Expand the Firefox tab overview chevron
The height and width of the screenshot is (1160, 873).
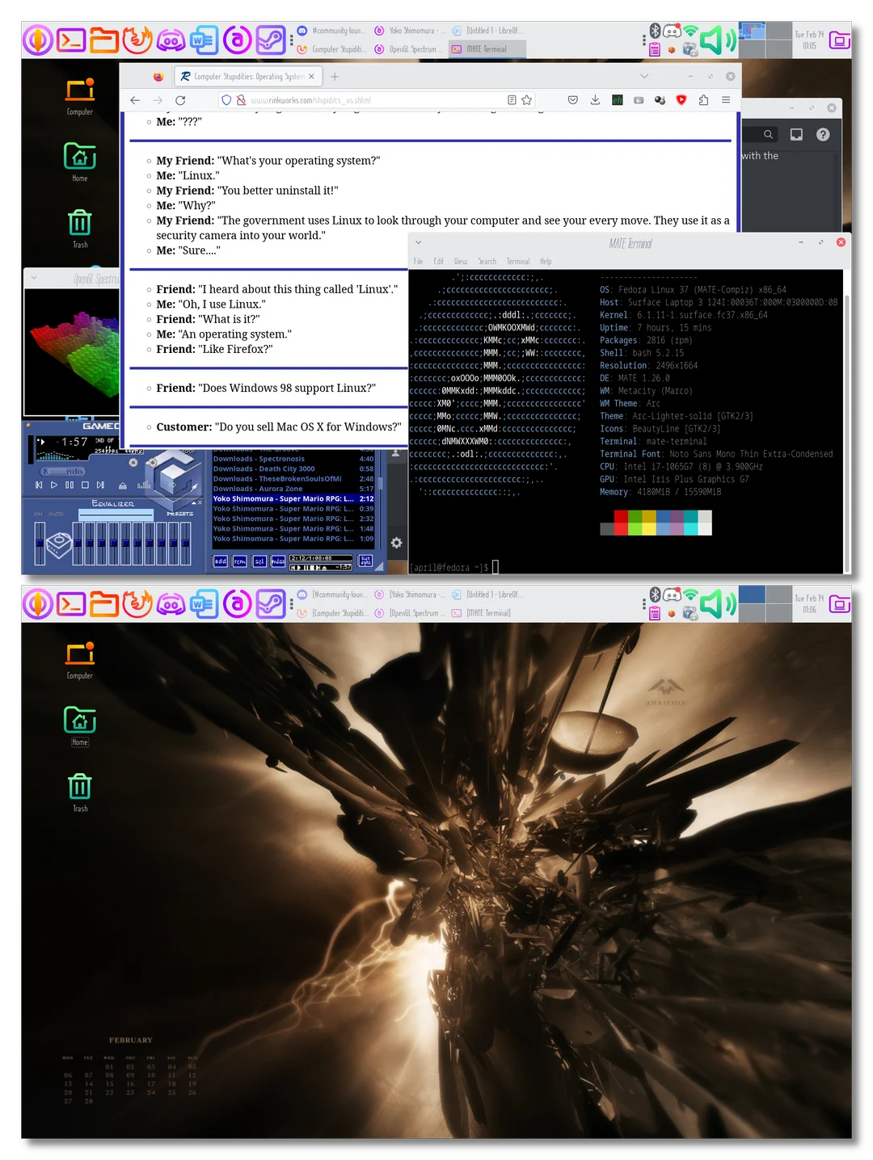tap(644, 76)
